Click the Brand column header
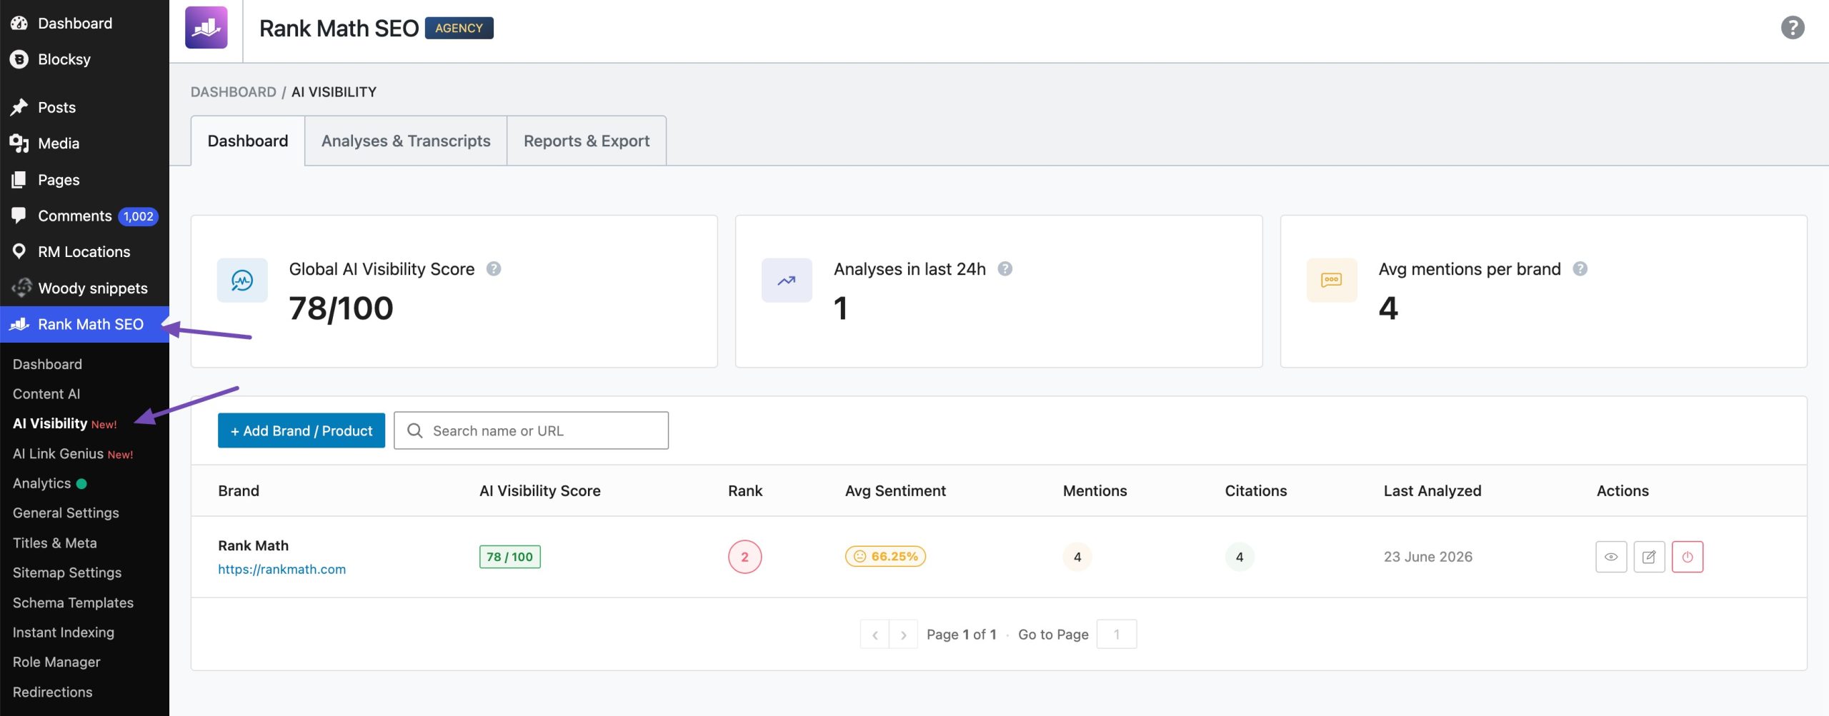Image resolution: width=1829 pixels, height=716 pixels. click(239, 490)
